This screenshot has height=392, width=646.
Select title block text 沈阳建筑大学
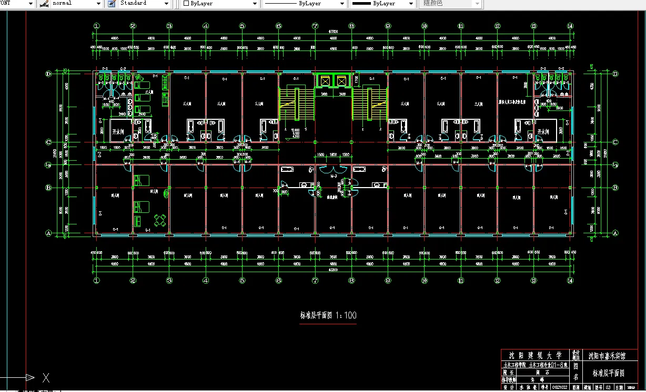[x=535, y=355]
